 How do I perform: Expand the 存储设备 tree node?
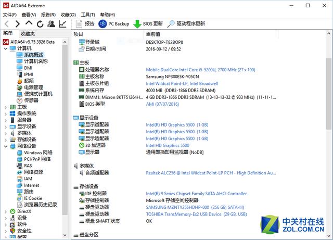[x=6, y=140]
